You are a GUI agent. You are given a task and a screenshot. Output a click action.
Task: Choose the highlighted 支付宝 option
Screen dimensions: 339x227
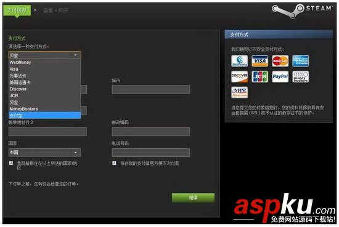[x=45, y=116]
